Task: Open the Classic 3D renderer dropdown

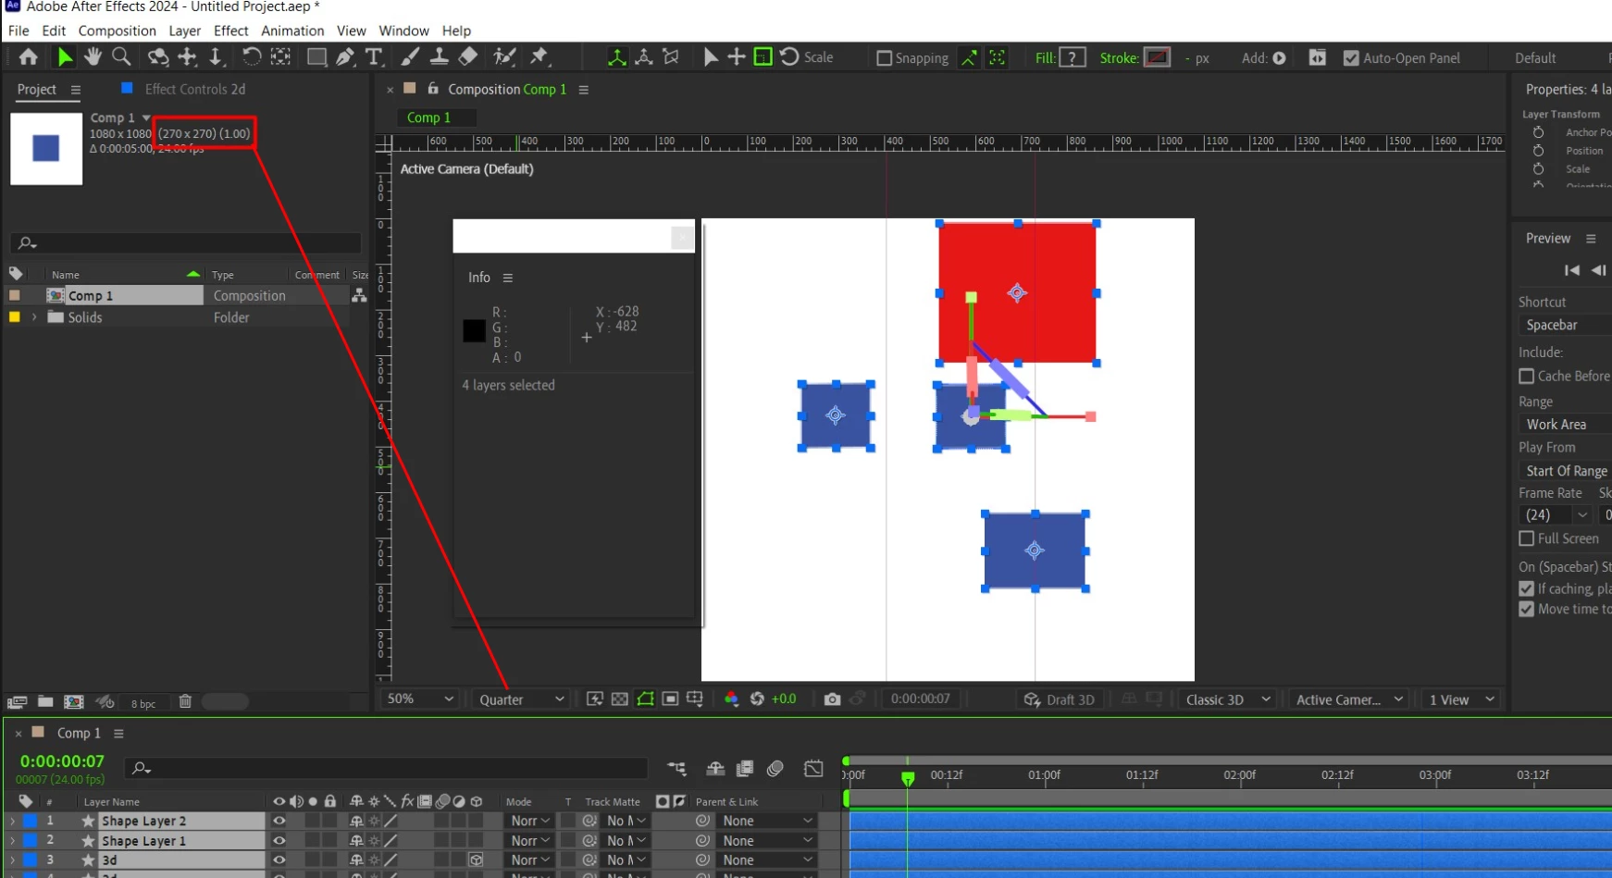Action: (1227, 699)
